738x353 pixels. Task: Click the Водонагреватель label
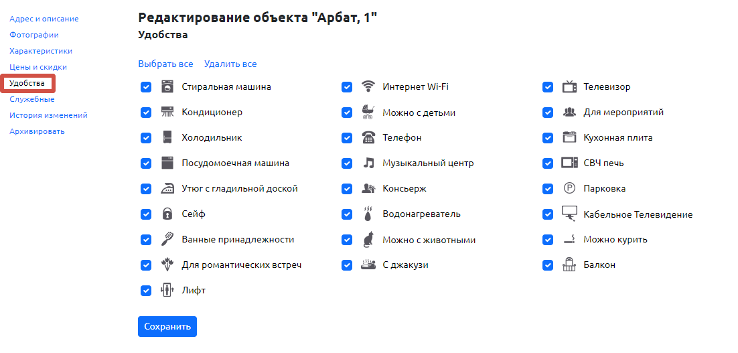422,214
